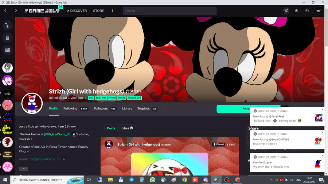Open the New Post by @SonicOMTEXE notification
Viewport: 328px width, 184px height.
click(x=286, y=140)
